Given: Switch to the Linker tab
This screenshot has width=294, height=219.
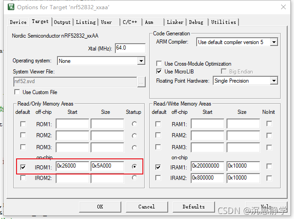Looking at the screenshot, I should click(x=175, y=22).
